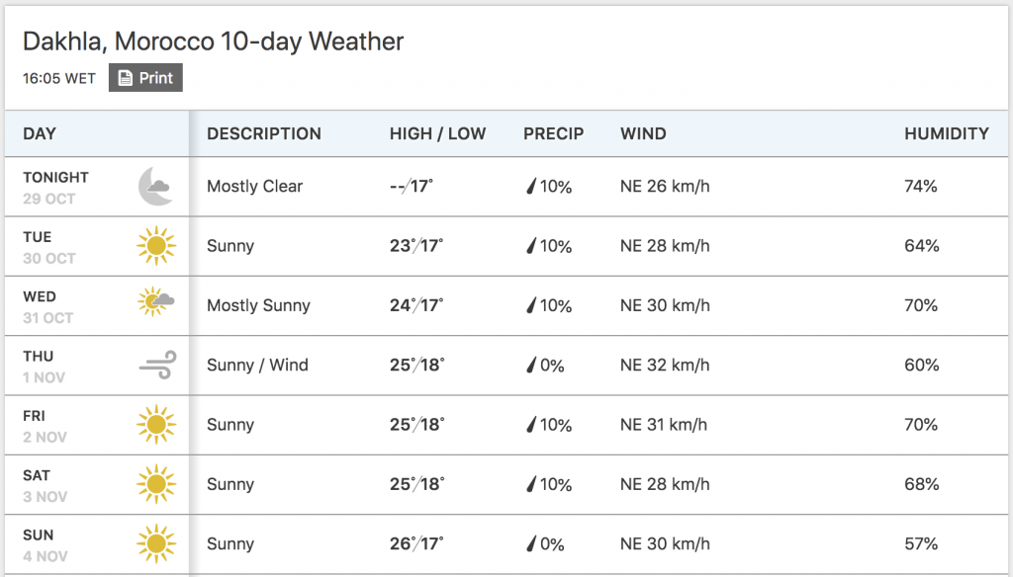Click the NE 32 km/h wind value

665,366
